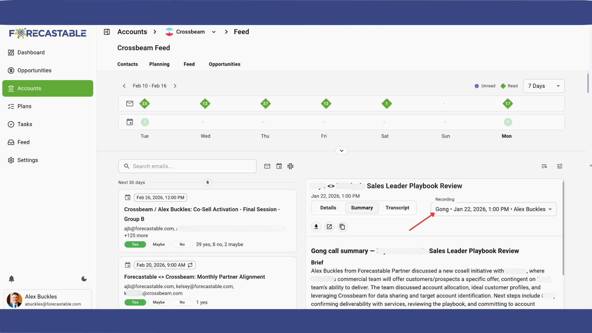
Task: Expand the Gong recording dropdown
Action: click(493, 209)
